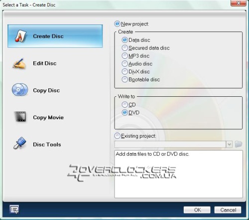Open the Create Disc task label

48,36
